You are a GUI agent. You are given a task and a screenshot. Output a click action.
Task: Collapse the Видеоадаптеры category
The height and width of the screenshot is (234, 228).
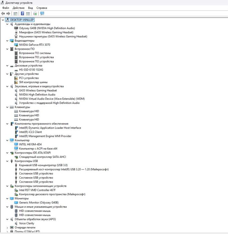point(7,40)
